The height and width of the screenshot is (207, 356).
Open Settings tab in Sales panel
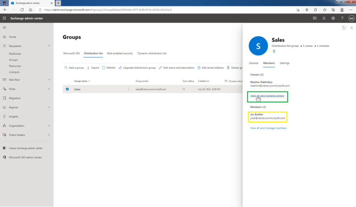point(284,63)
